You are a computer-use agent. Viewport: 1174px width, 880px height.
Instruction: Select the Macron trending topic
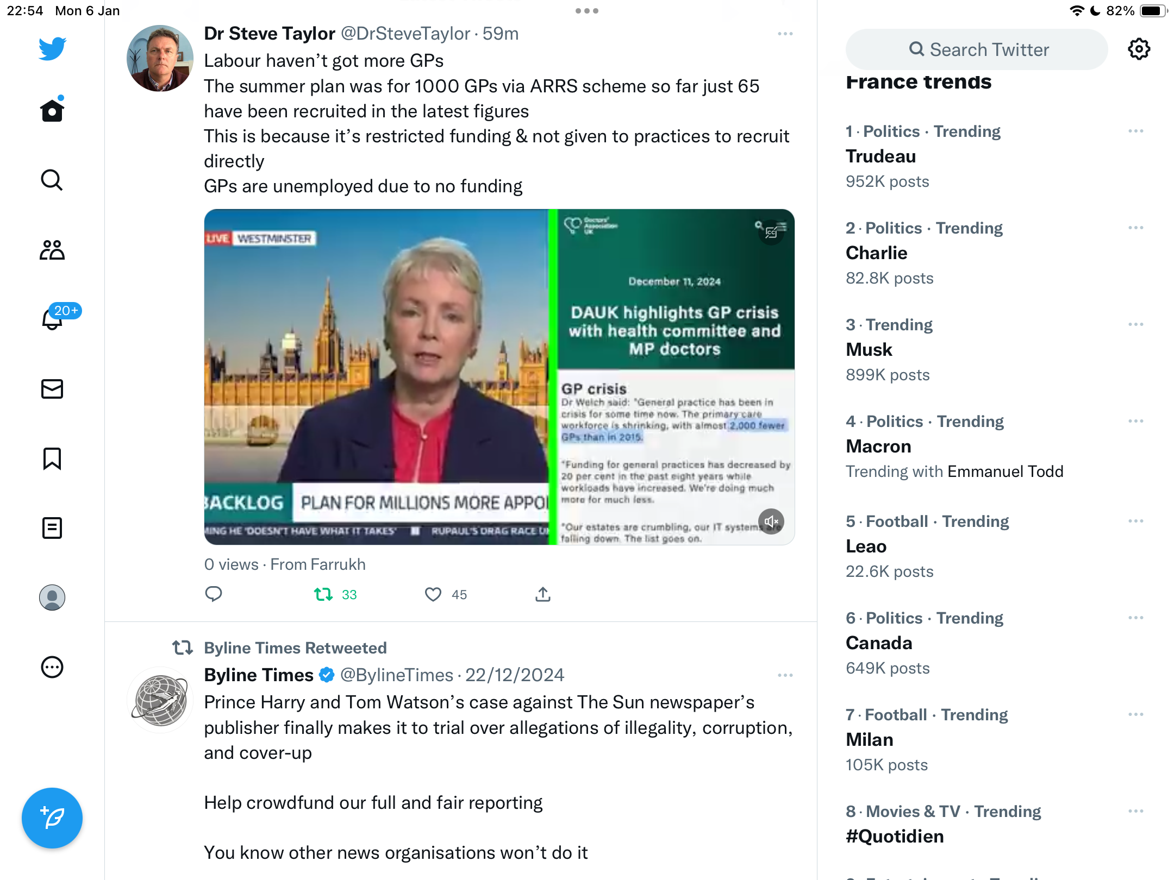coord(996,447)
